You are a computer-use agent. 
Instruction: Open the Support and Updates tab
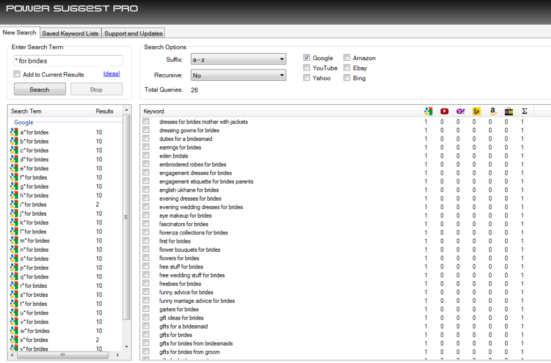(133, 33)
